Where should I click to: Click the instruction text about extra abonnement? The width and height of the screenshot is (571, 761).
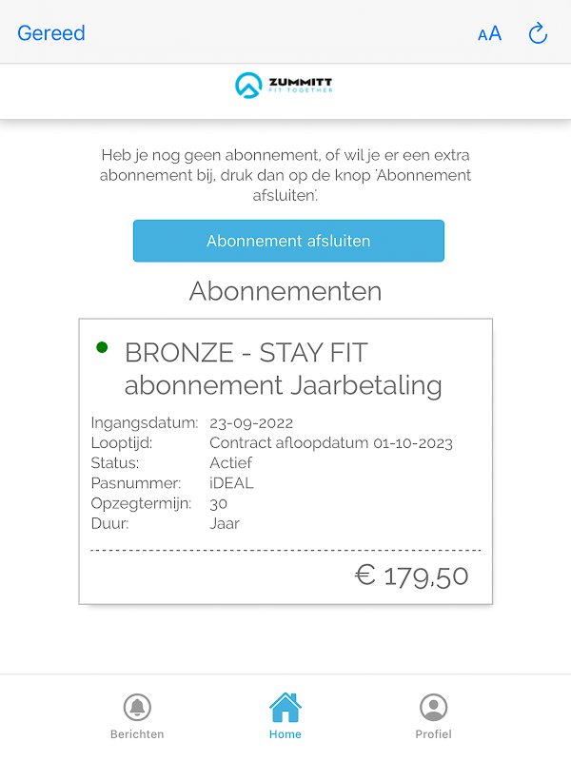click(x=285, y=175)
